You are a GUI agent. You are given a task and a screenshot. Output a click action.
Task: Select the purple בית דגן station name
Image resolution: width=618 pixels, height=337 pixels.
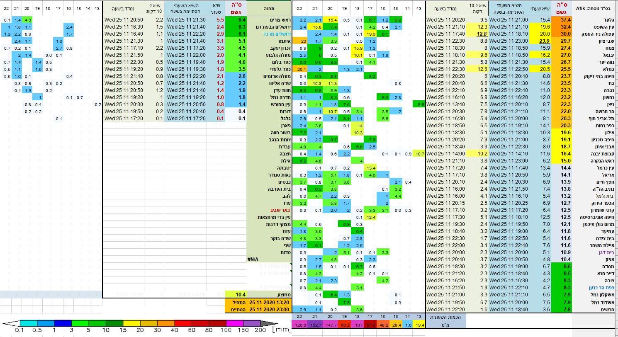[x=606, y=252]
